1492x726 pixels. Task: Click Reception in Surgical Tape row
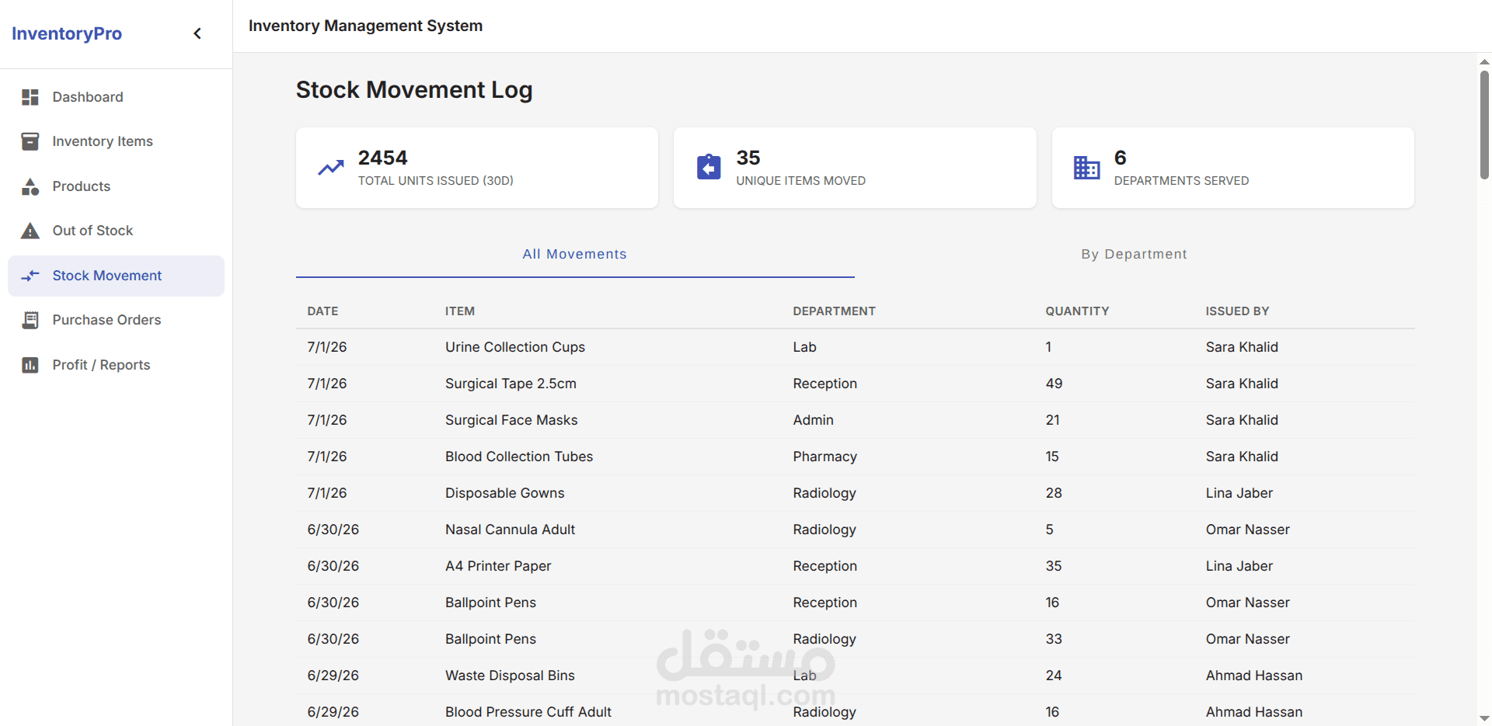click(824, 384)
